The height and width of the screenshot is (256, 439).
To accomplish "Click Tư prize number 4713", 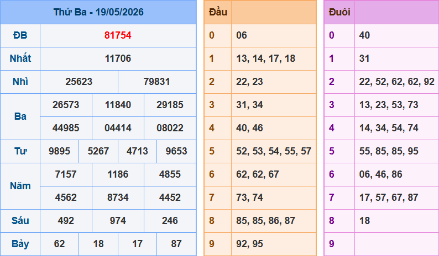I will point(137,151).
